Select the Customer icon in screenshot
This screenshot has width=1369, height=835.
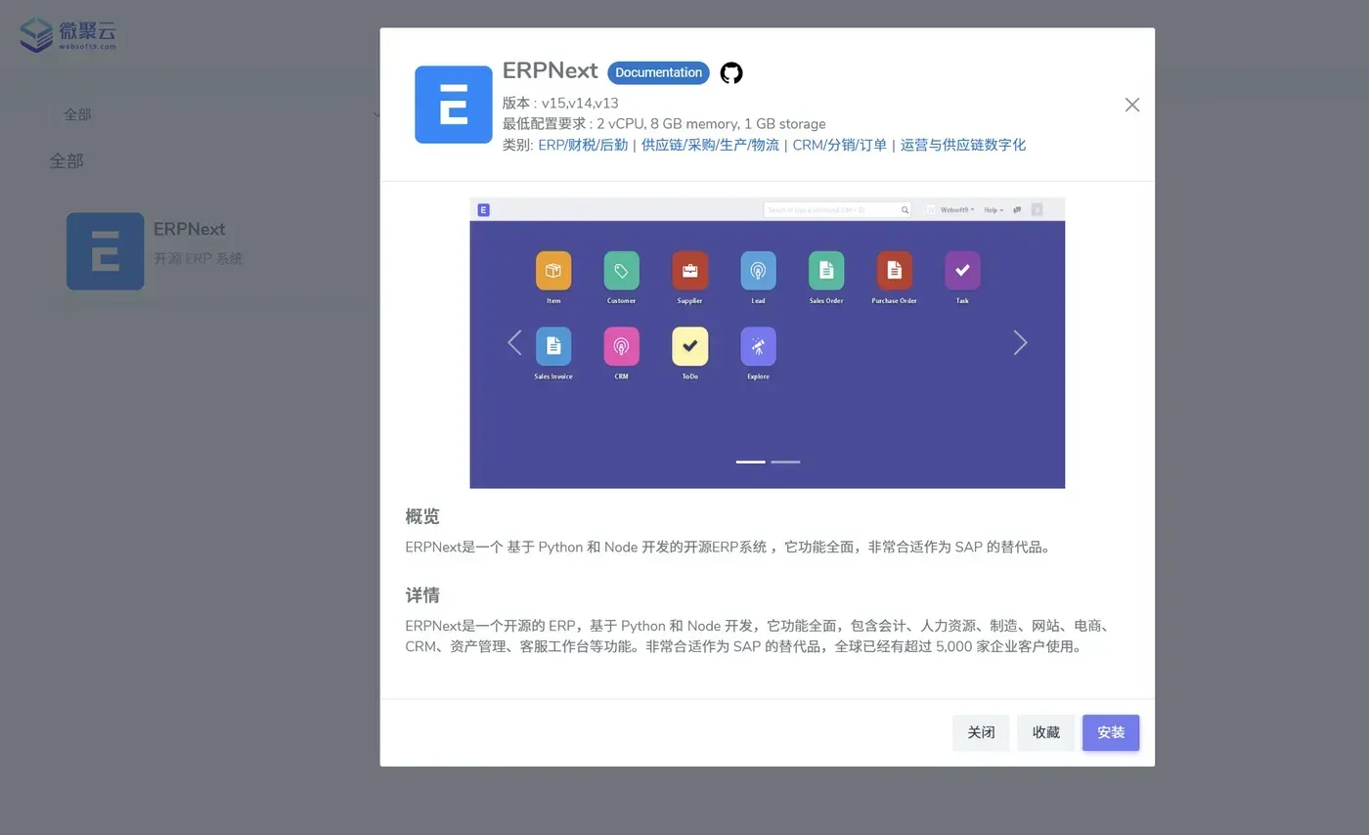click(621, 271)
